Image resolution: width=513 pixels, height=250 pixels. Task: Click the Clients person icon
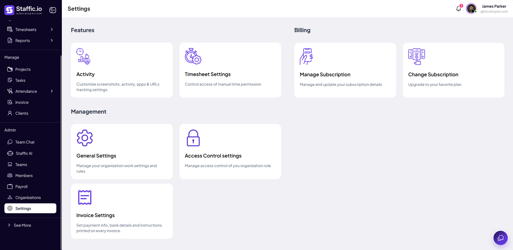(10, 113)
